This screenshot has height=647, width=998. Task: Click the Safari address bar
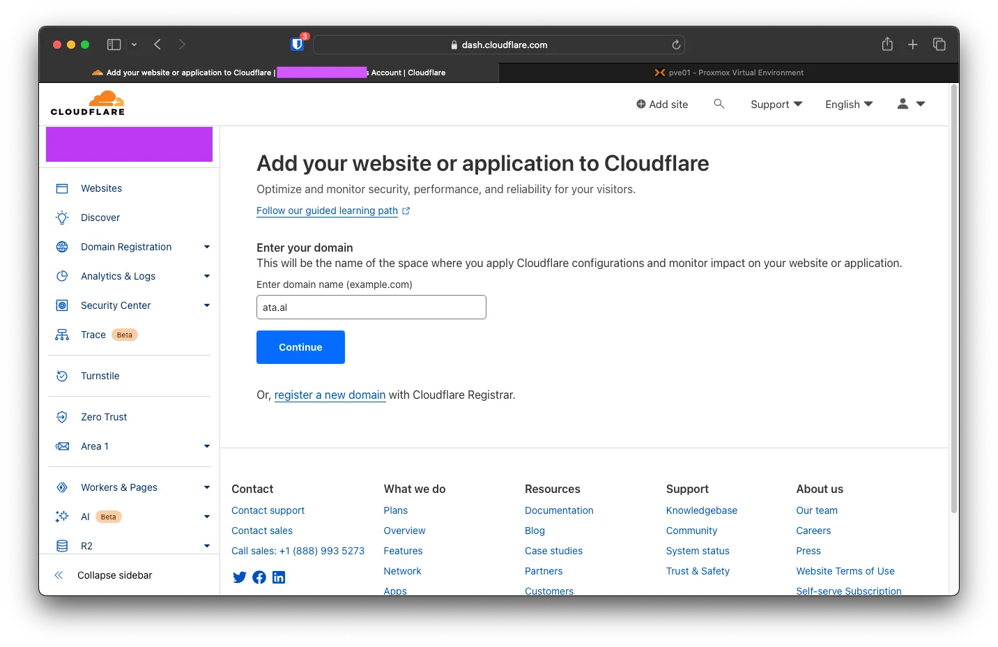[499, 45]
